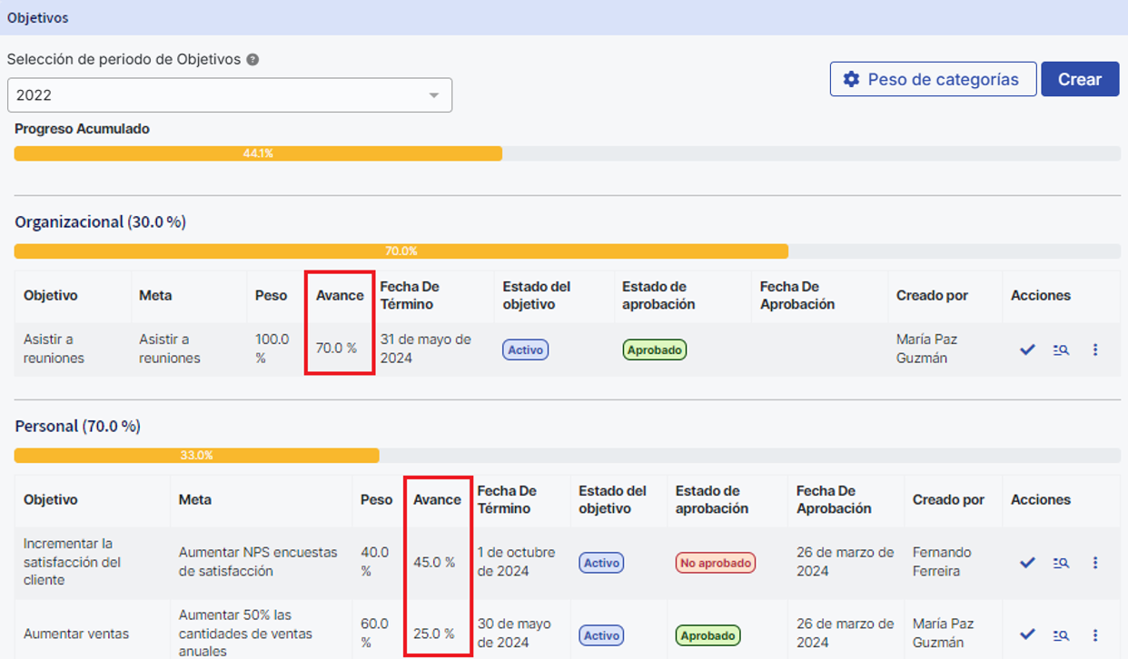Click checkmark icon for Asistir a reuniones row
This screenshot has height=659, width=1128.
(1027, 349)
